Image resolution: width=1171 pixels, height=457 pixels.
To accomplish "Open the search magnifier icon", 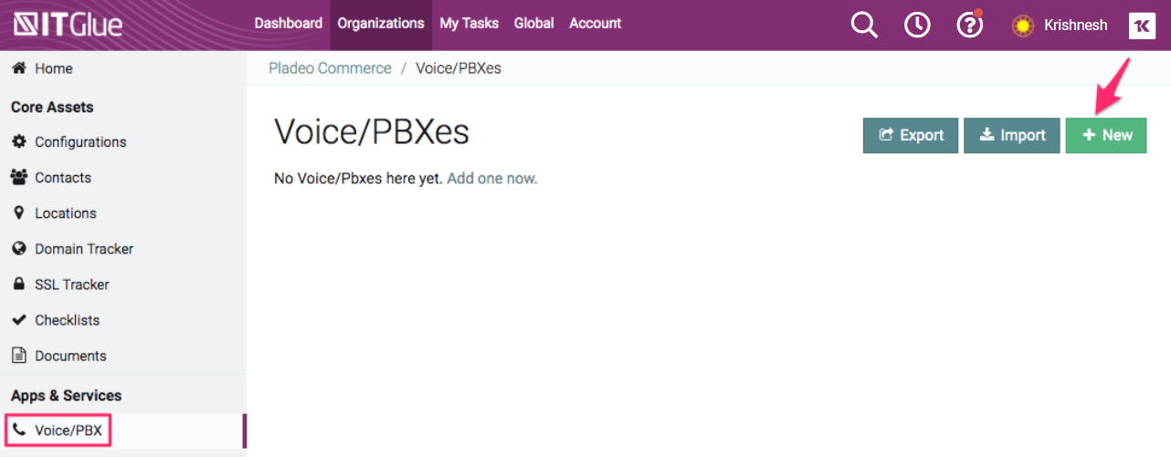I will click(x=864, y=25).
